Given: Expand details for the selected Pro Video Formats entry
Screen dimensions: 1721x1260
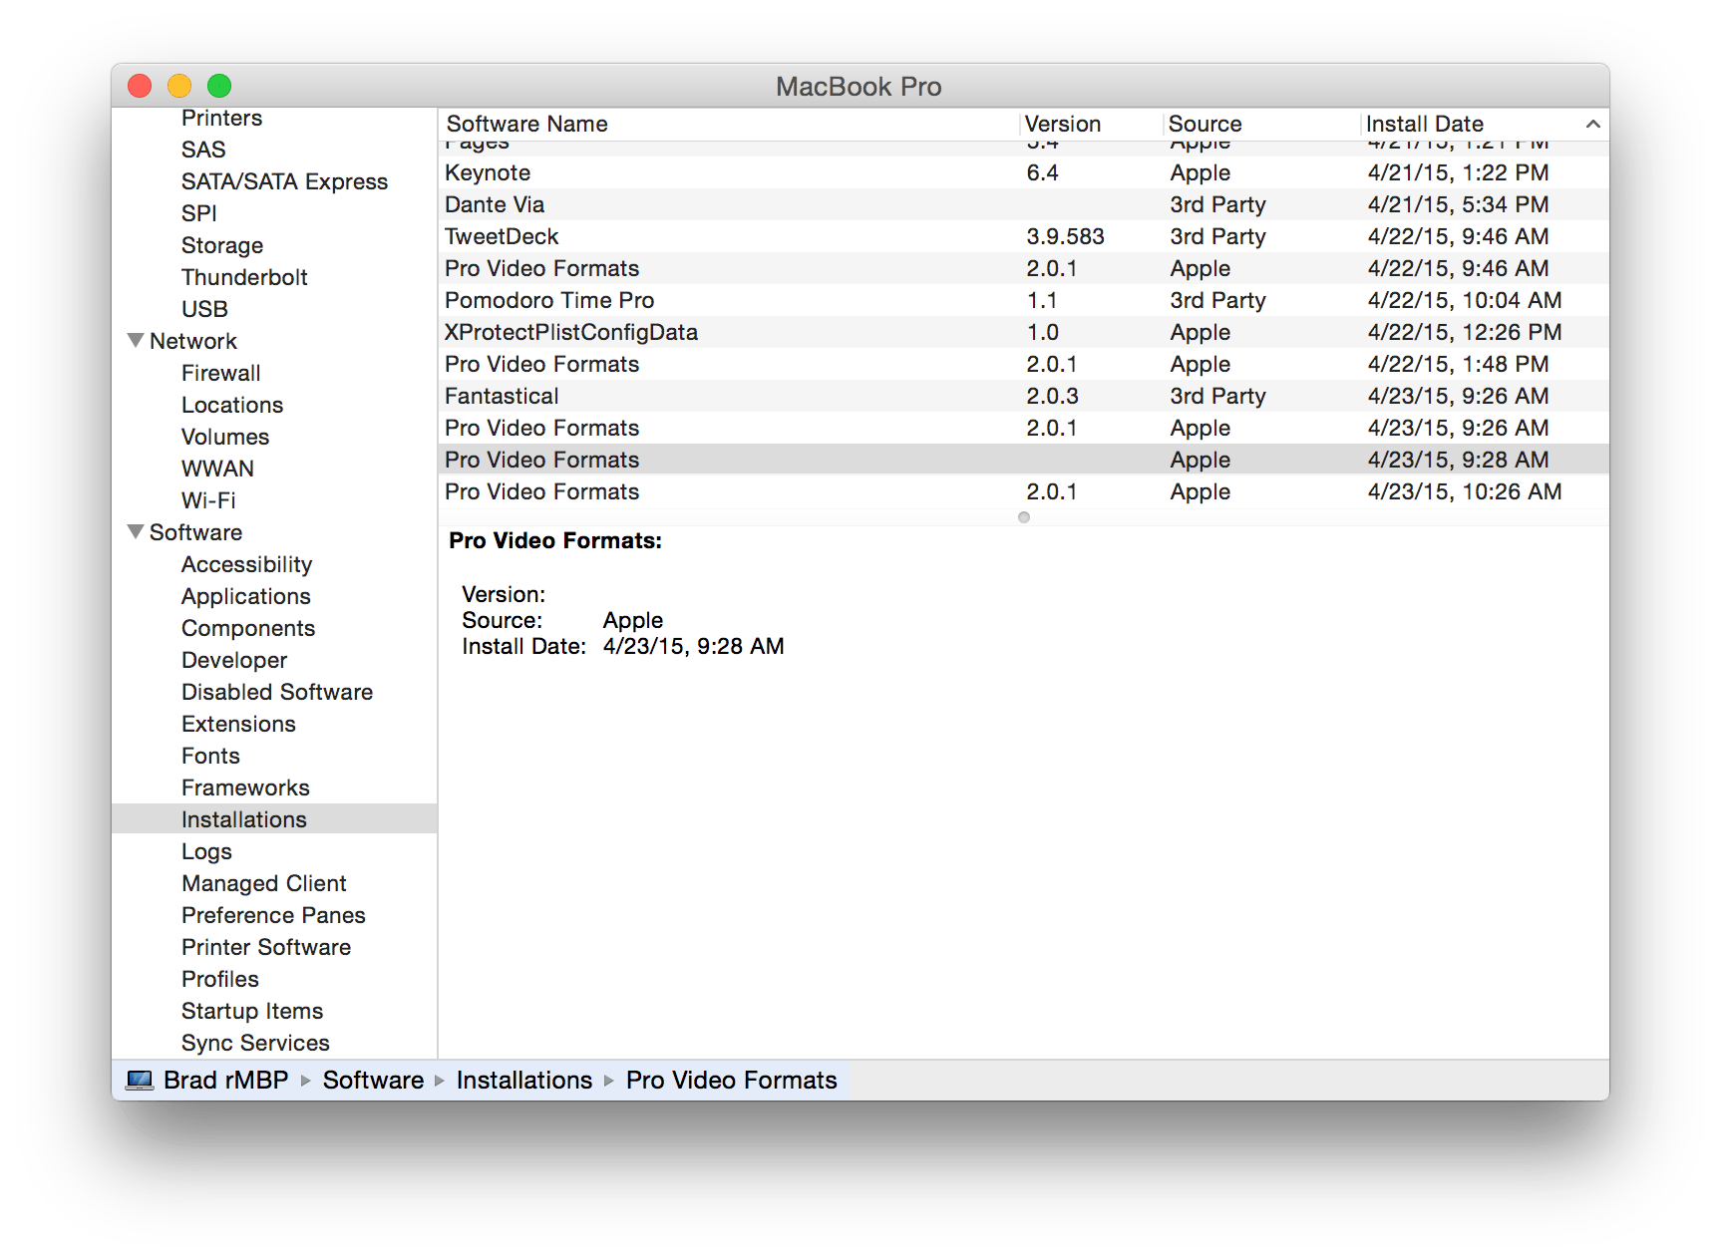Looking at the screenshot, I should 1023,517.
